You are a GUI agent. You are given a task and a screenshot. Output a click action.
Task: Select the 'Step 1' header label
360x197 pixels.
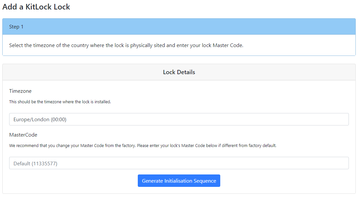[x=16, y=27]
